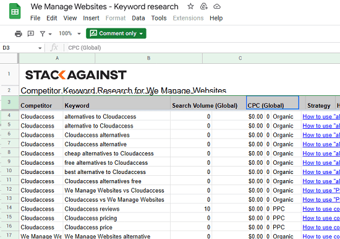This screenshot has height=239, width=340.
Task: Click the Google Sheets home icon
Action: click(15, 11)
